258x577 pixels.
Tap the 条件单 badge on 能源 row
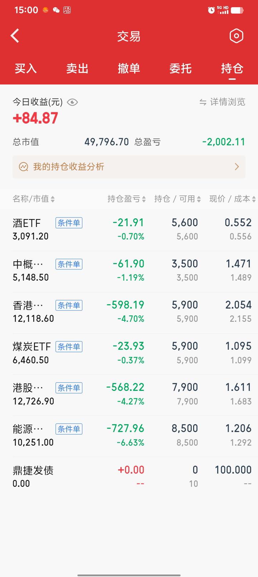(x=69, y=429)
